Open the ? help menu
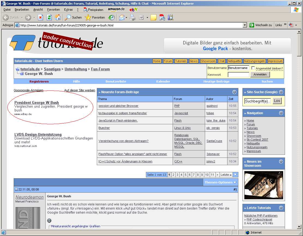The width and height of the screenshot is (303, 236). (78, 10)
